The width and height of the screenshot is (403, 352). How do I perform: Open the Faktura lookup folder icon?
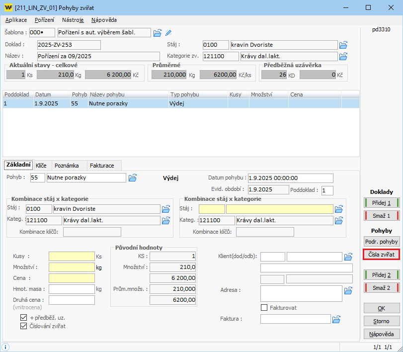point(336,319)
